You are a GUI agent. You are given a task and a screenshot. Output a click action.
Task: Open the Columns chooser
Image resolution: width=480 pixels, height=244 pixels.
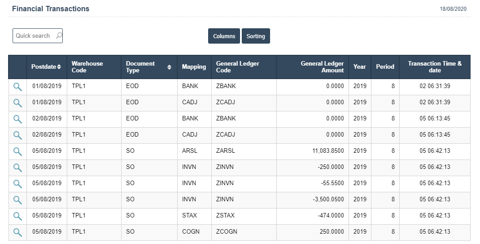(x=224, y=36)
